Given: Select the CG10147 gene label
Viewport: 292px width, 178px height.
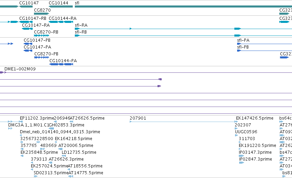Looking at the screenshot, I should pos(29,3).
